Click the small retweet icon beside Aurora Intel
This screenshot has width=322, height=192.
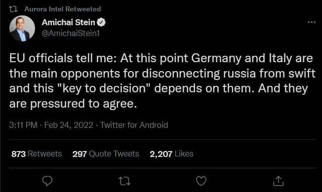coord(13,9)
